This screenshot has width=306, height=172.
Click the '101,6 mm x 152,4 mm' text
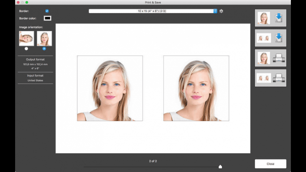tap(35, 64)
